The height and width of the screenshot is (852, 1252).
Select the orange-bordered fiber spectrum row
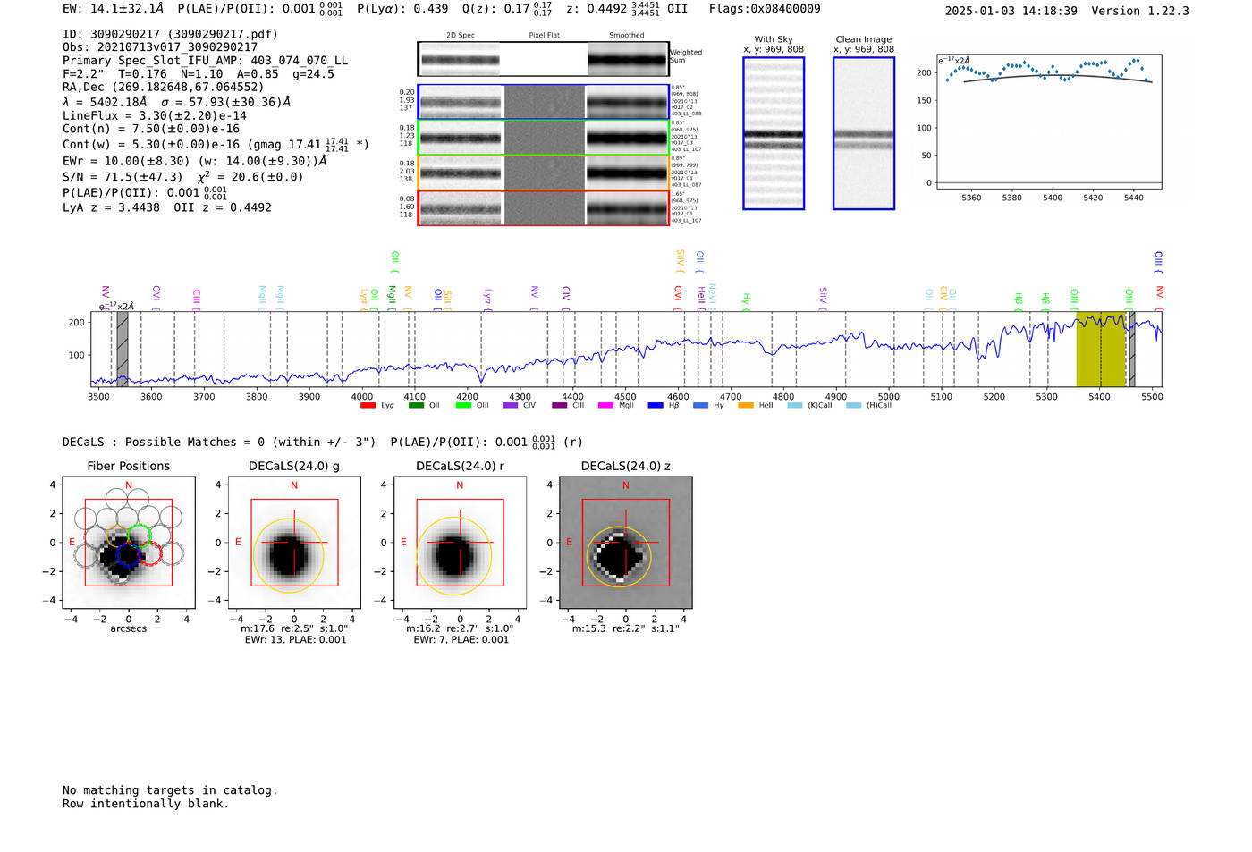543,173
